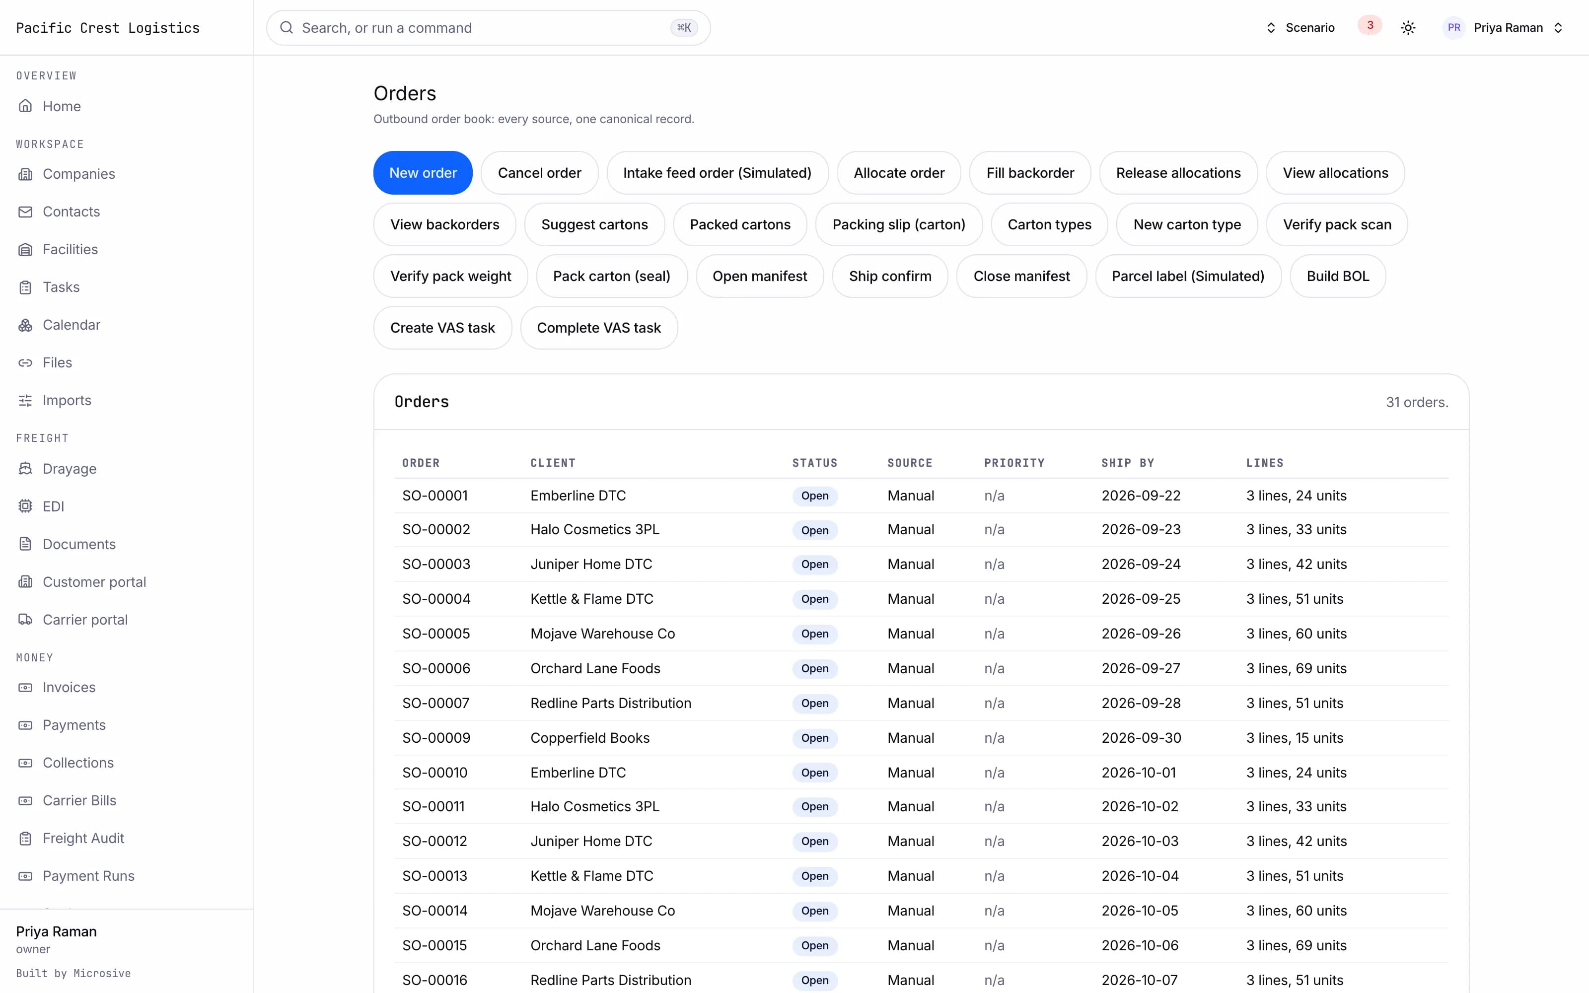Image resolution: width=1589 pixels, height=993 pixels.
Task: Click the View allocations button
Action: [x=1336, y=173]
